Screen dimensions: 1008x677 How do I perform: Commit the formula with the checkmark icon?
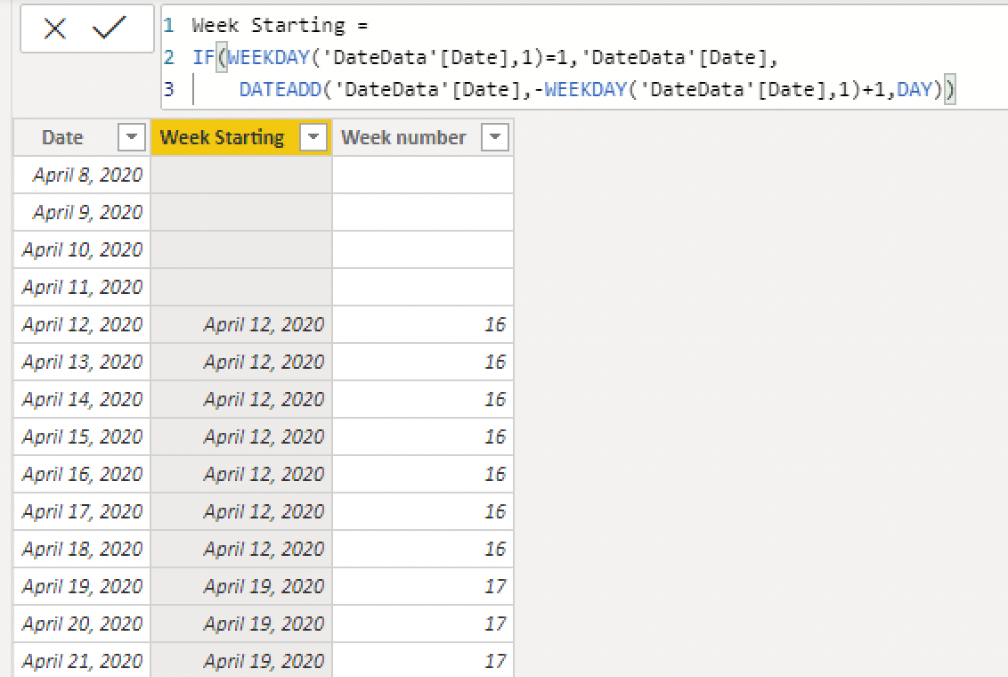[x=109, y=28]
